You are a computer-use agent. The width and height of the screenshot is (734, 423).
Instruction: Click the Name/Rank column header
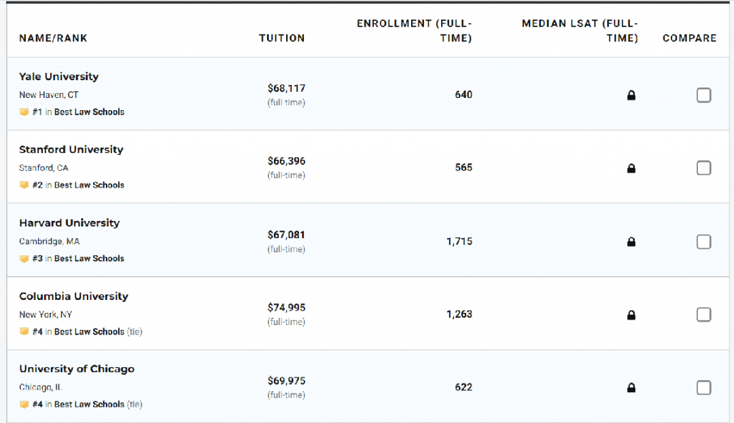click(x=53, y=38)
